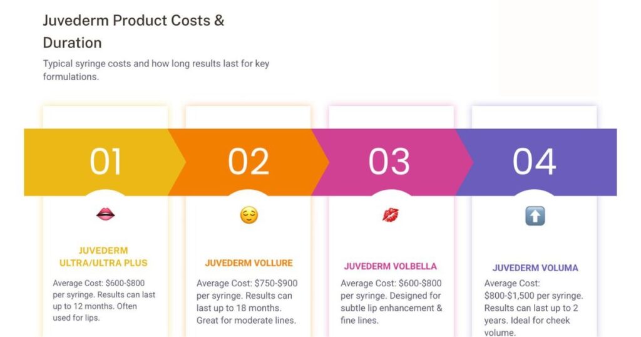The width and height of the screenshot is (641, 337).
Task: Click the Juvederm Vollure heading
Action: coord(249,262)
